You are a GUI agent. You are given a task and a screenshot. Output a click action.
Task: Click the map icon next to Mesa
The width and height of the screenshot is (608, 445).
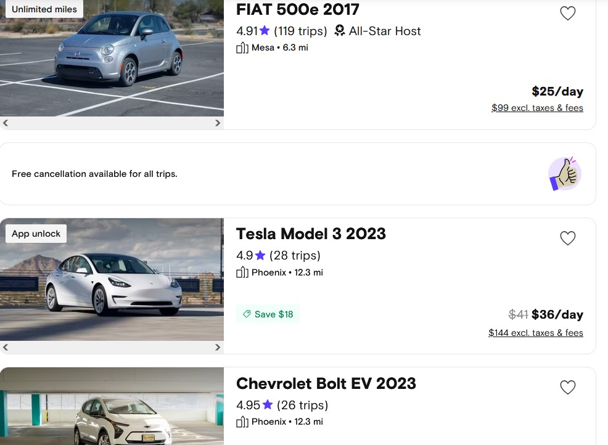coord(242,47)
